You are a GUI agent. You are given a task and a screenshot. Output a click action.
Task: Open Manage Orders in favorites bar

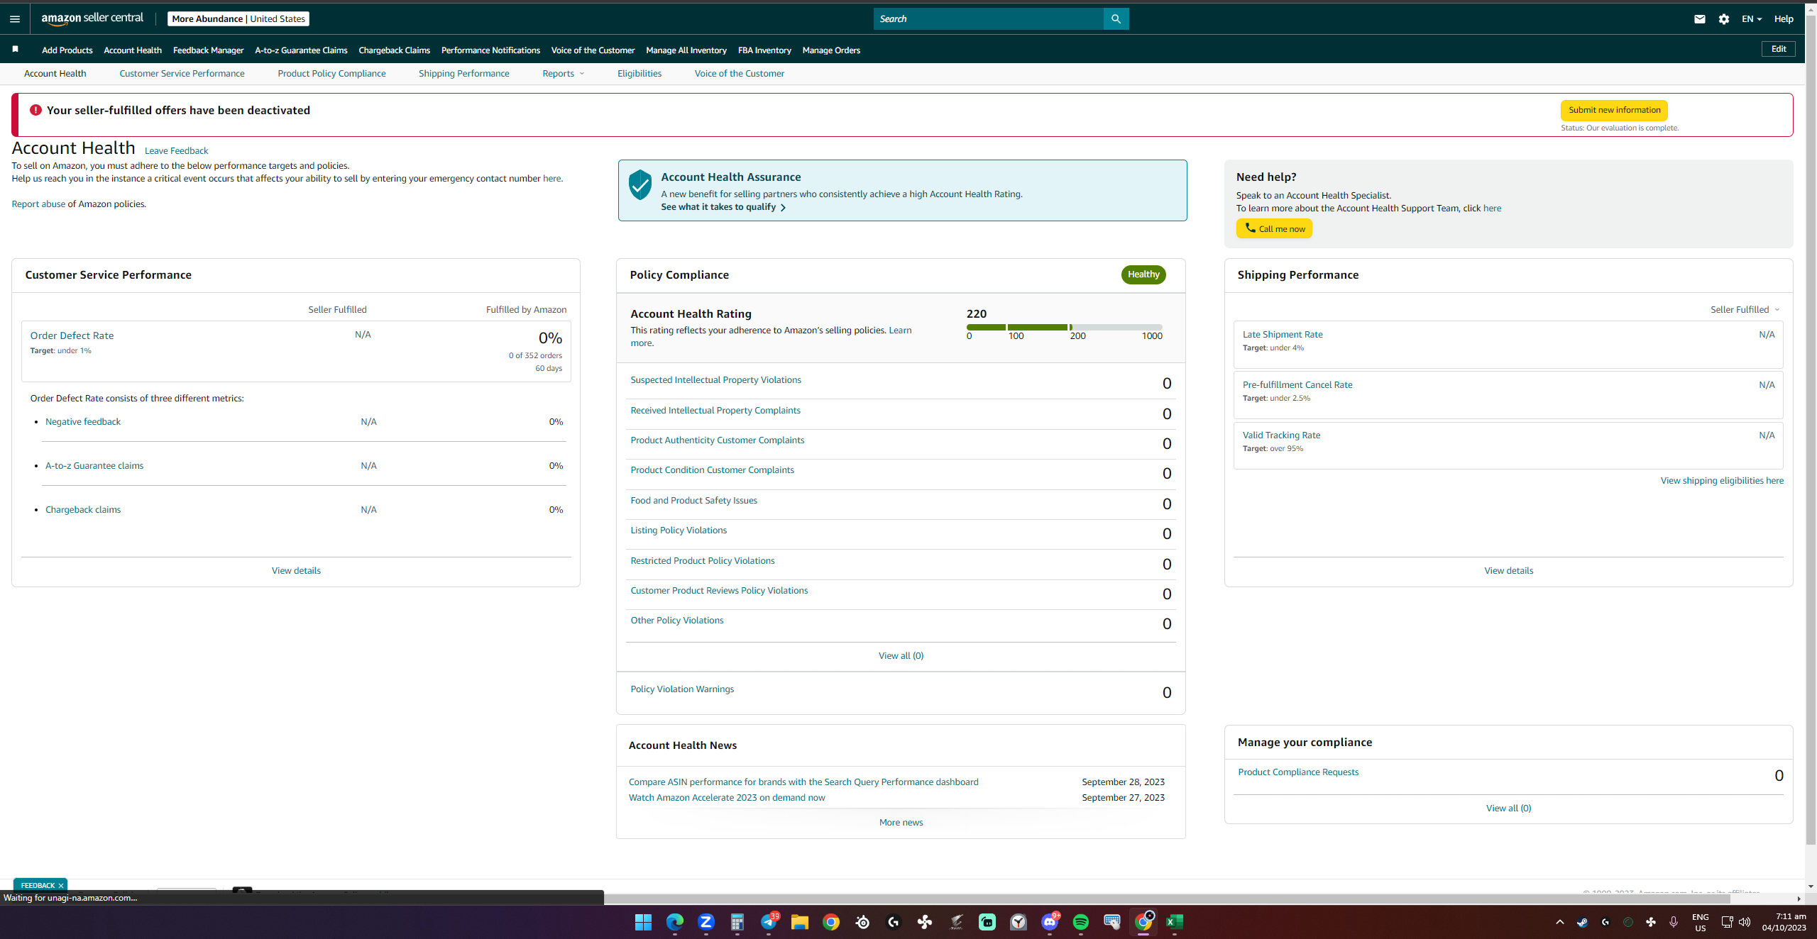[830, 50]
